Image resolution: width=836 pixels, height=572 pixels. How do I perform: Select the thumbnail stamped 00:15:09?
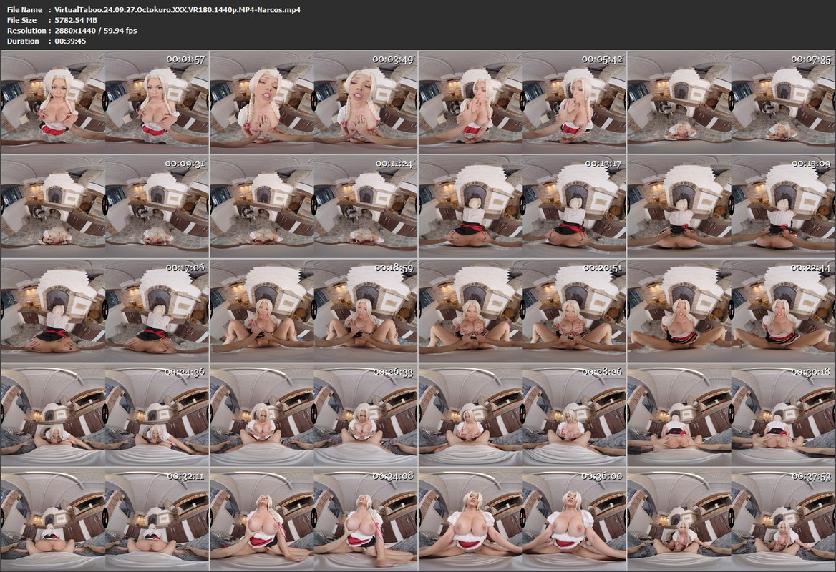(731, 206)
